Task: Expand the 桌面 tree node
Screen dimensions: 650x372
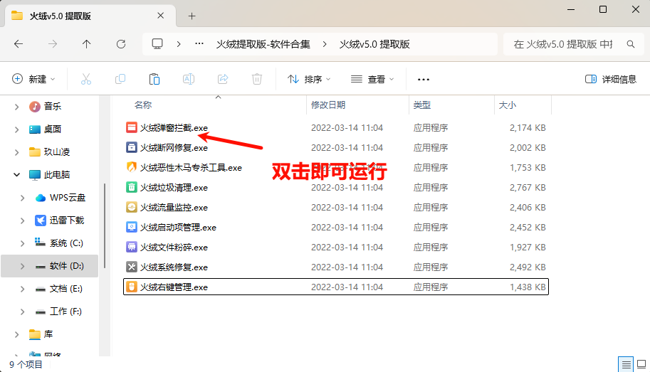Action: [x=16, y=129]
